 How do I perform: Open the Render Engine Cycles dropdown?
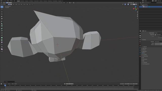tap(158, 33)
